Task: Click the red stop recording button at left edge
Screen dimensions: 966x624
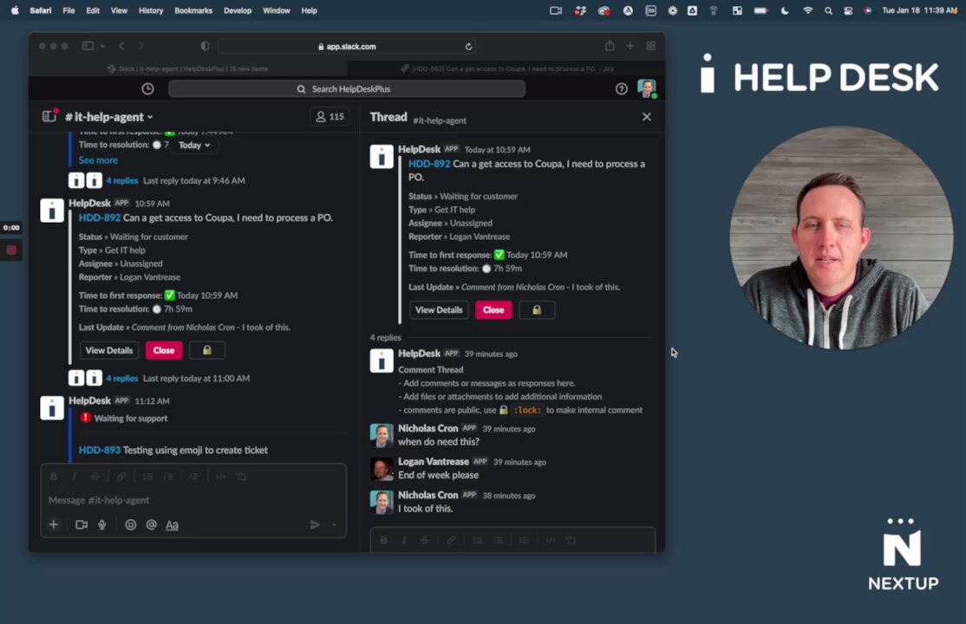Action: (x=11, y=250)
